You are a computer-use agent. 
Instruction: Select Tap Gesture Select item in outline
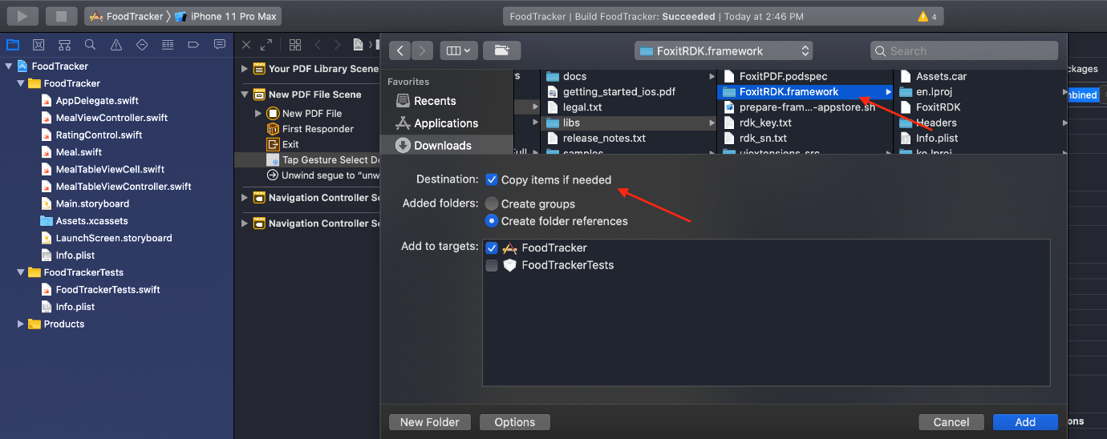click(323, 160)
